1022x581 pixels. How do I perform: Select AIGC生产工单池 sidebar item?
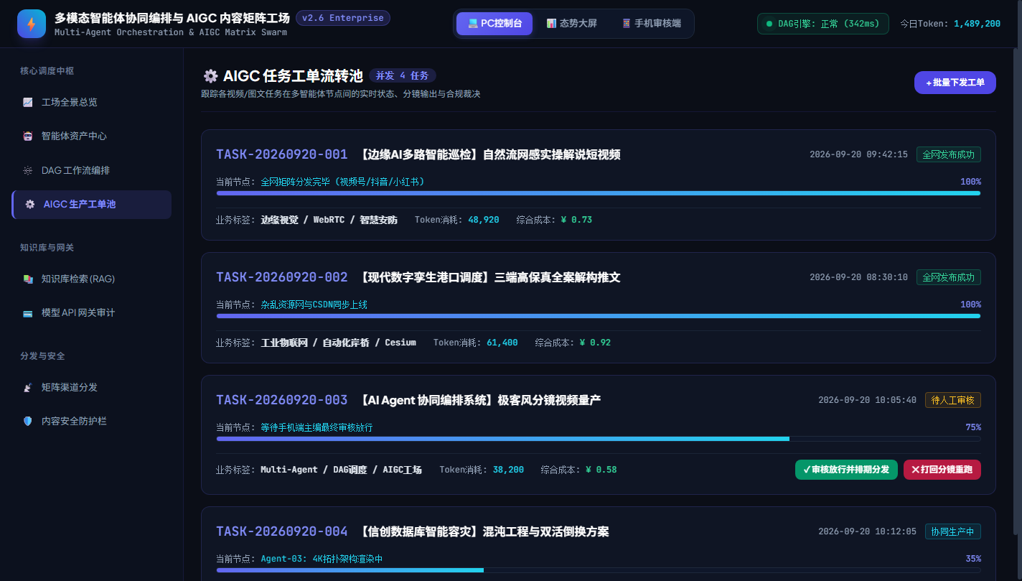(92, 204)
